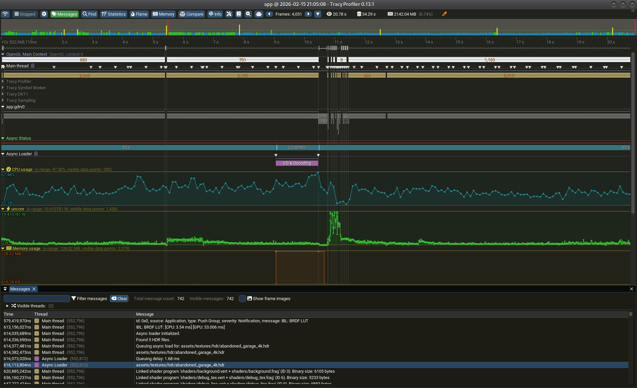Open the tools wrench icon
The image size is (637, 388).
tap(229, 14)
